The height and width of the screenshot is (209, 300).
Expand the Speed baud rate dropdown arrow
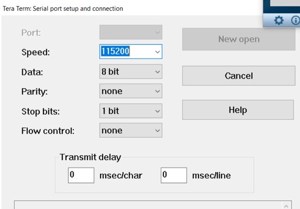(x=157, y=52)
